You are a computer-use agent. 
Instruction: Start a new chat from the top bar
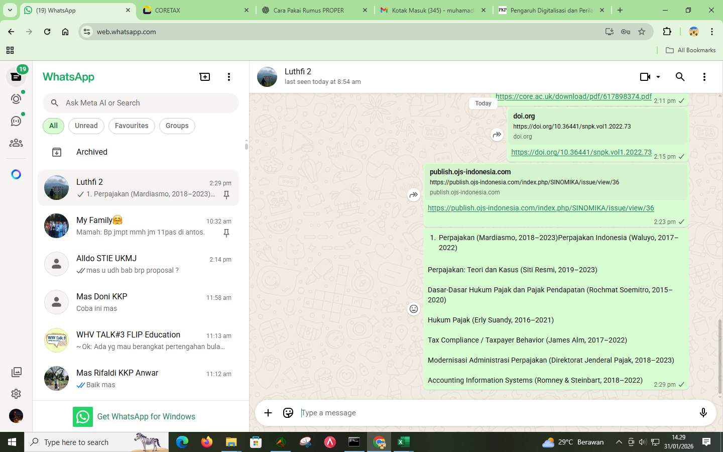pos(204,76)
